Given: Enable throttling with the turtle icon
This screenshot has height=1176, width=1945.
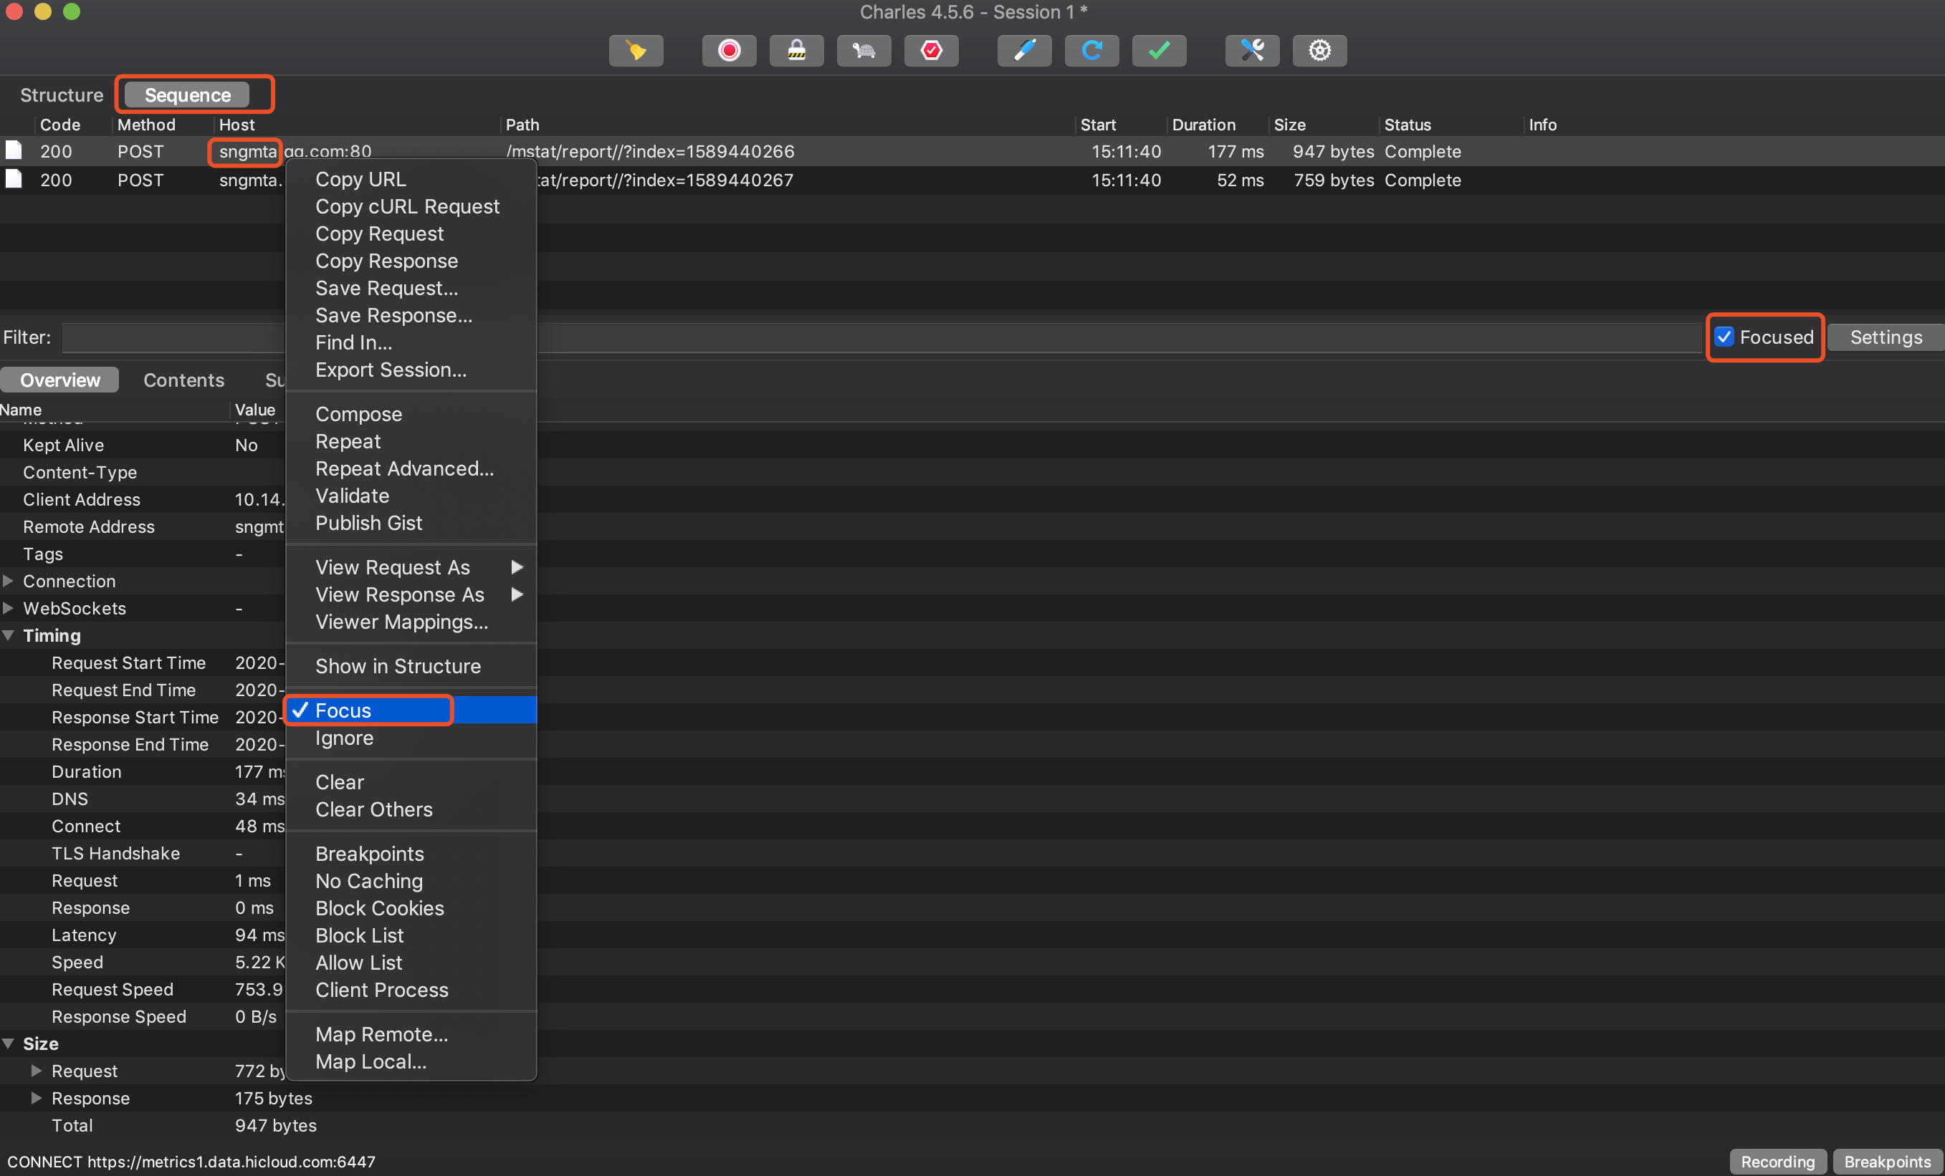Looking at the screenshot, I should click(864, 50).
